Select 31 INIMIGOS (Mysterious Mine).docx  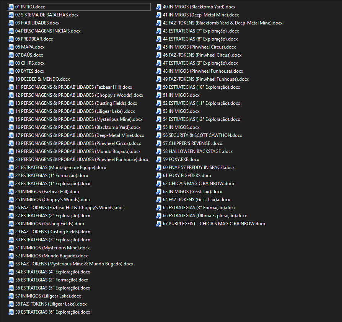point(52,248)
